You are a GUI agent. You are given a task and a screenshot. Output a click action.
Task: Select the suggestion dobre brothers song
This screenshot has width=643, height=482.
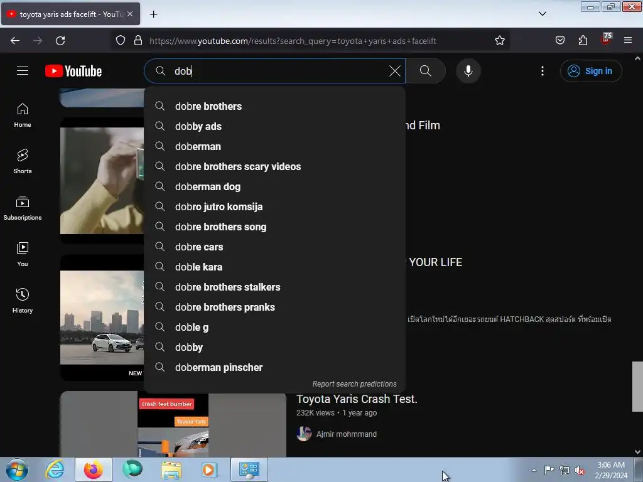coord(275,227)
